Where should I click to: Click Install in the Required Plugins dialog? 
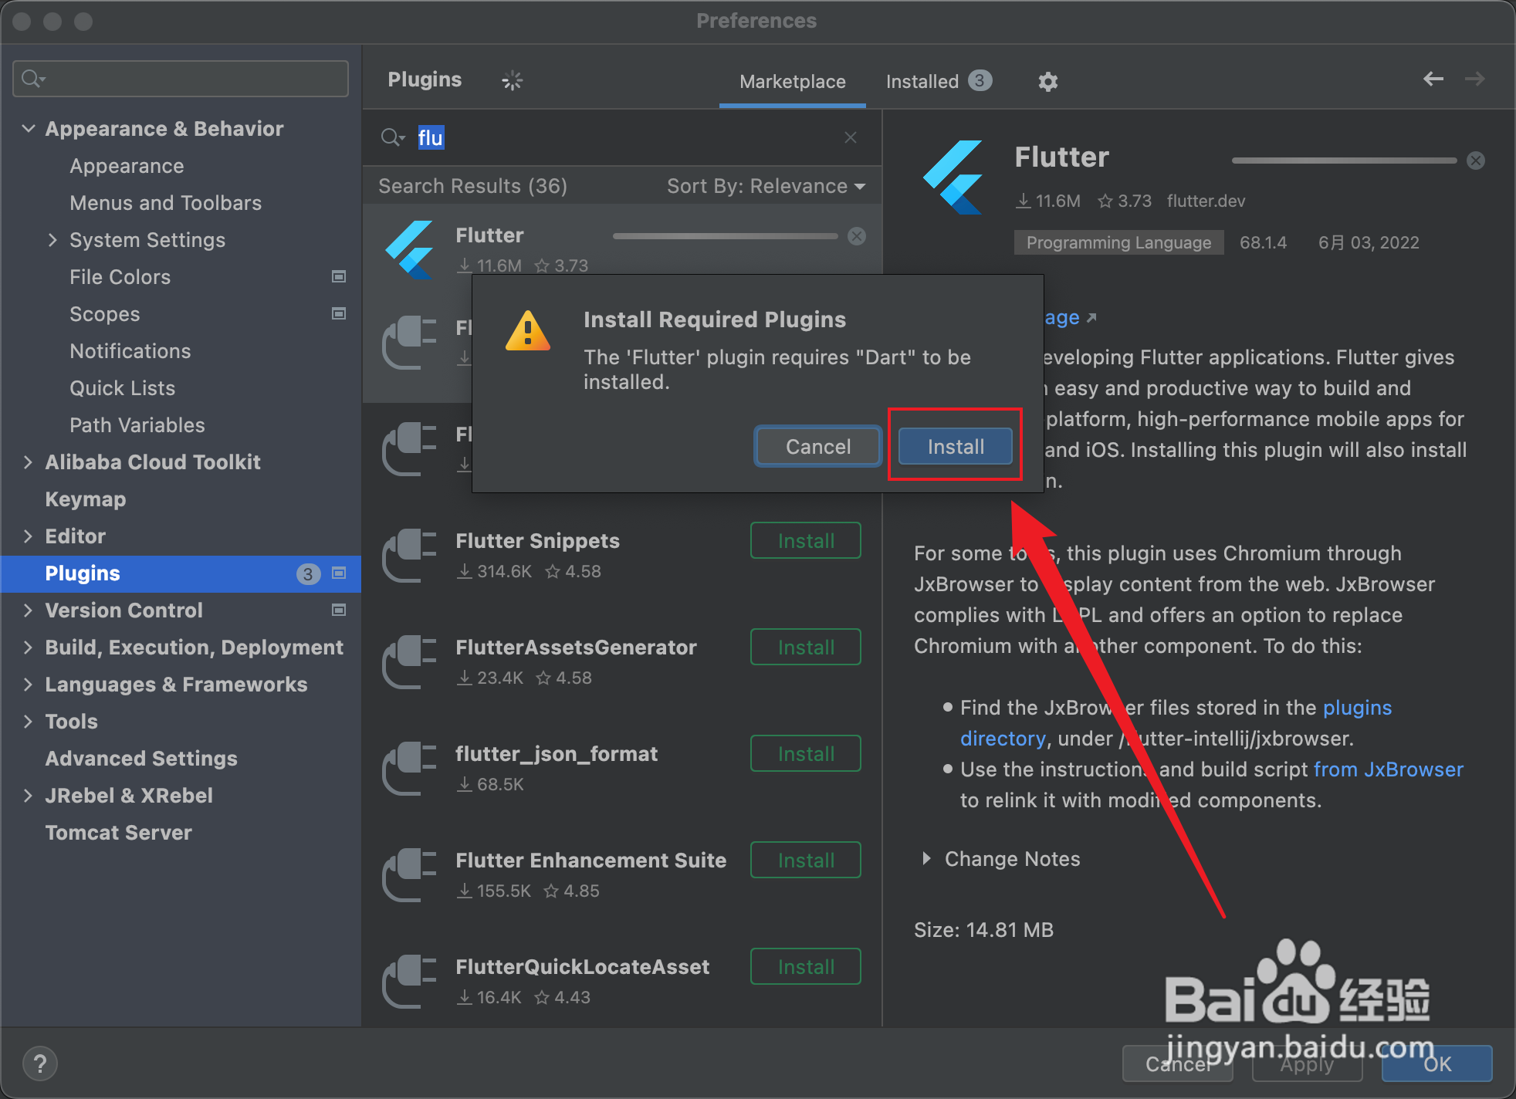(x=955, y=446)
